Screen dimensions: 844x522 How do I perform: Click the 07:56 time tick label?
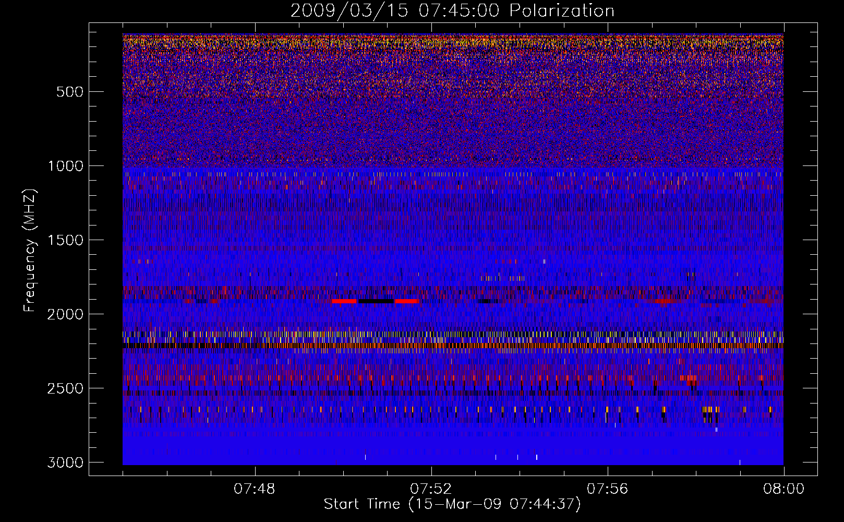pos(608,489)
